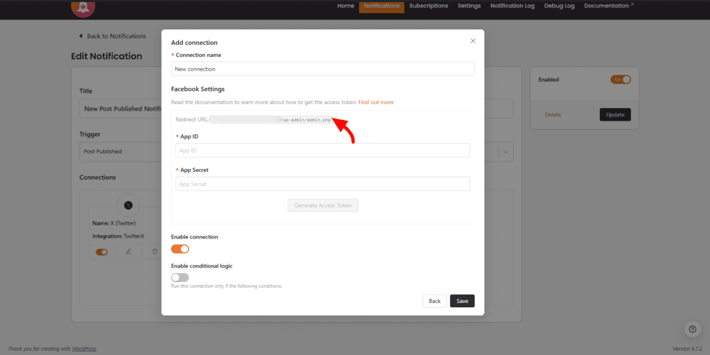The image size is (710, 355).
Task: Open the WordPress footer link
Action: click(83, 349)
